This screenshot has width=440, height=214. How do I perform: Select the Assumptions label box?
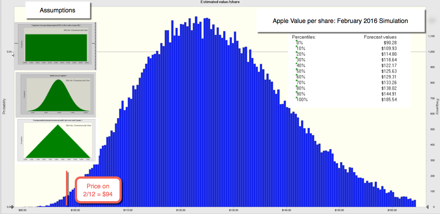point(58,10)
